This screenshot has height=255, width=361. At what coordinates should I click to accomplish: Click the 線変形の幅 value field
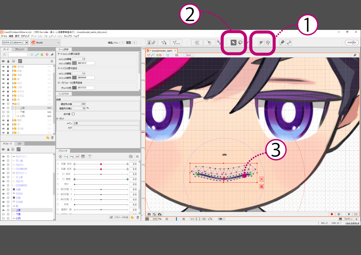[x=79, y=104]
